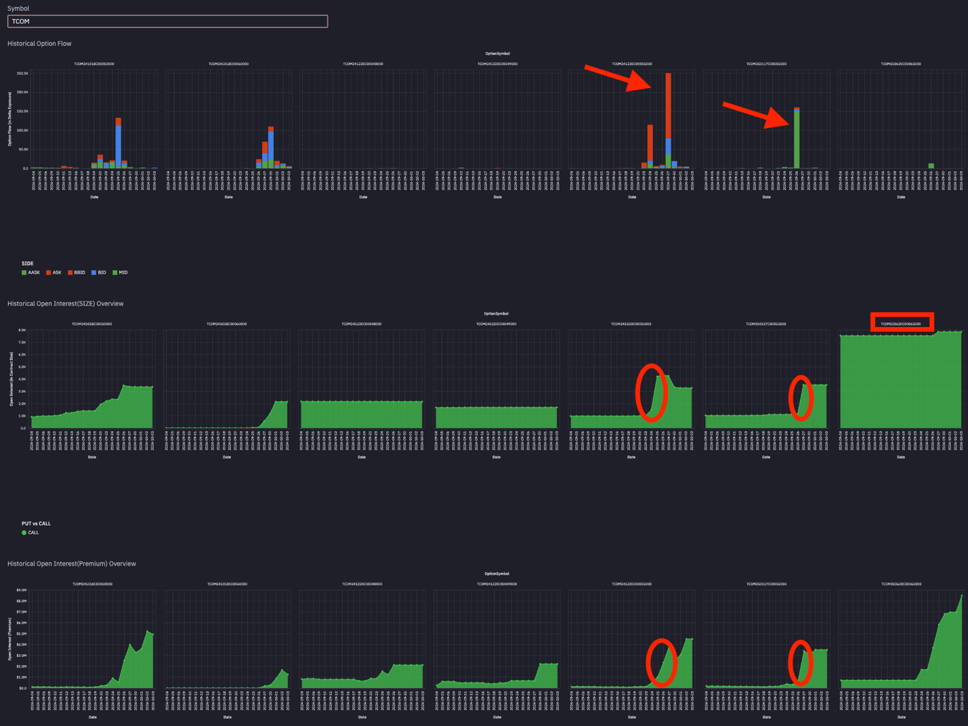Screen dimensions: 968x726
Task: Select the 'Historical Option Flow' section heading
Action: coord(39,43)
